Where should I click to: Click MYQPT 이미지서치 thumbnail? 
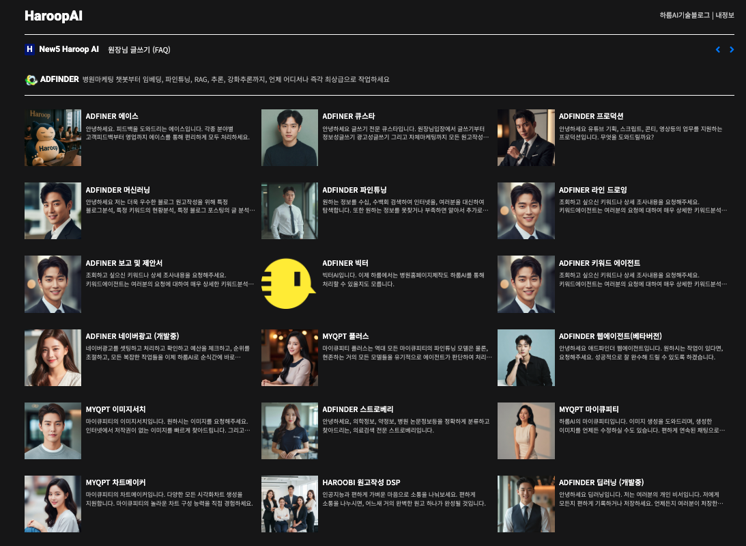(x=53, y=431)
